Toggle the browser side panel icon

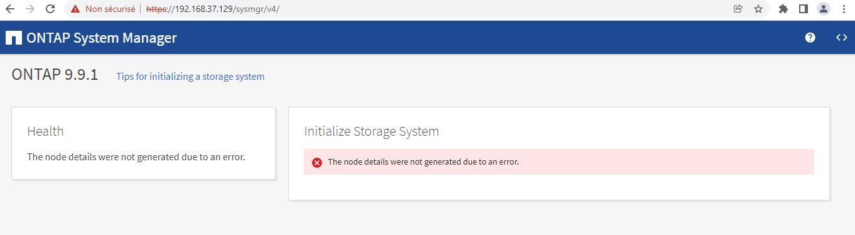click(x=803, y=9)
